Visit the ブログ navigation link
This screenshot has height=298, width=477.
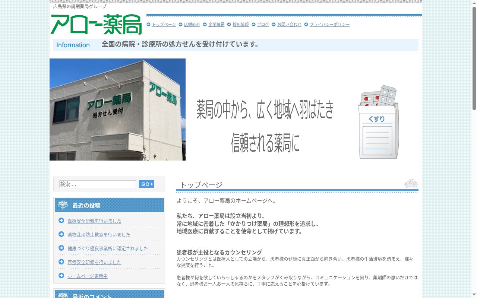click(x=263, y=25)
